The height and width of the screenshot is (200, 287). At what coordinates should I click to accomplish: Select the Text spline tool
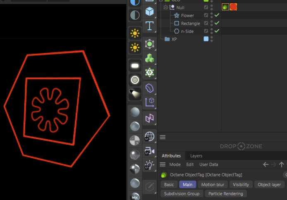pyautogui.click(x=150, y=26)
